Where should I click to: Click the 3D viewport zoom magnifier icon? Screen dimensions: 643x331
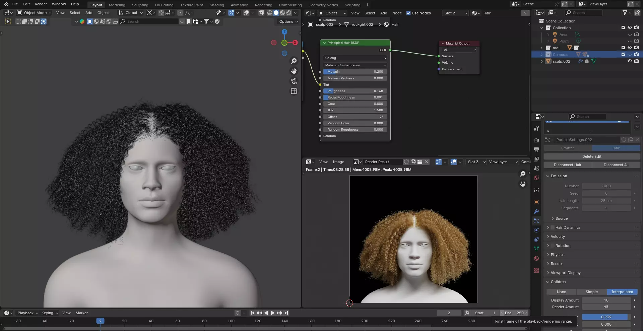294,61
